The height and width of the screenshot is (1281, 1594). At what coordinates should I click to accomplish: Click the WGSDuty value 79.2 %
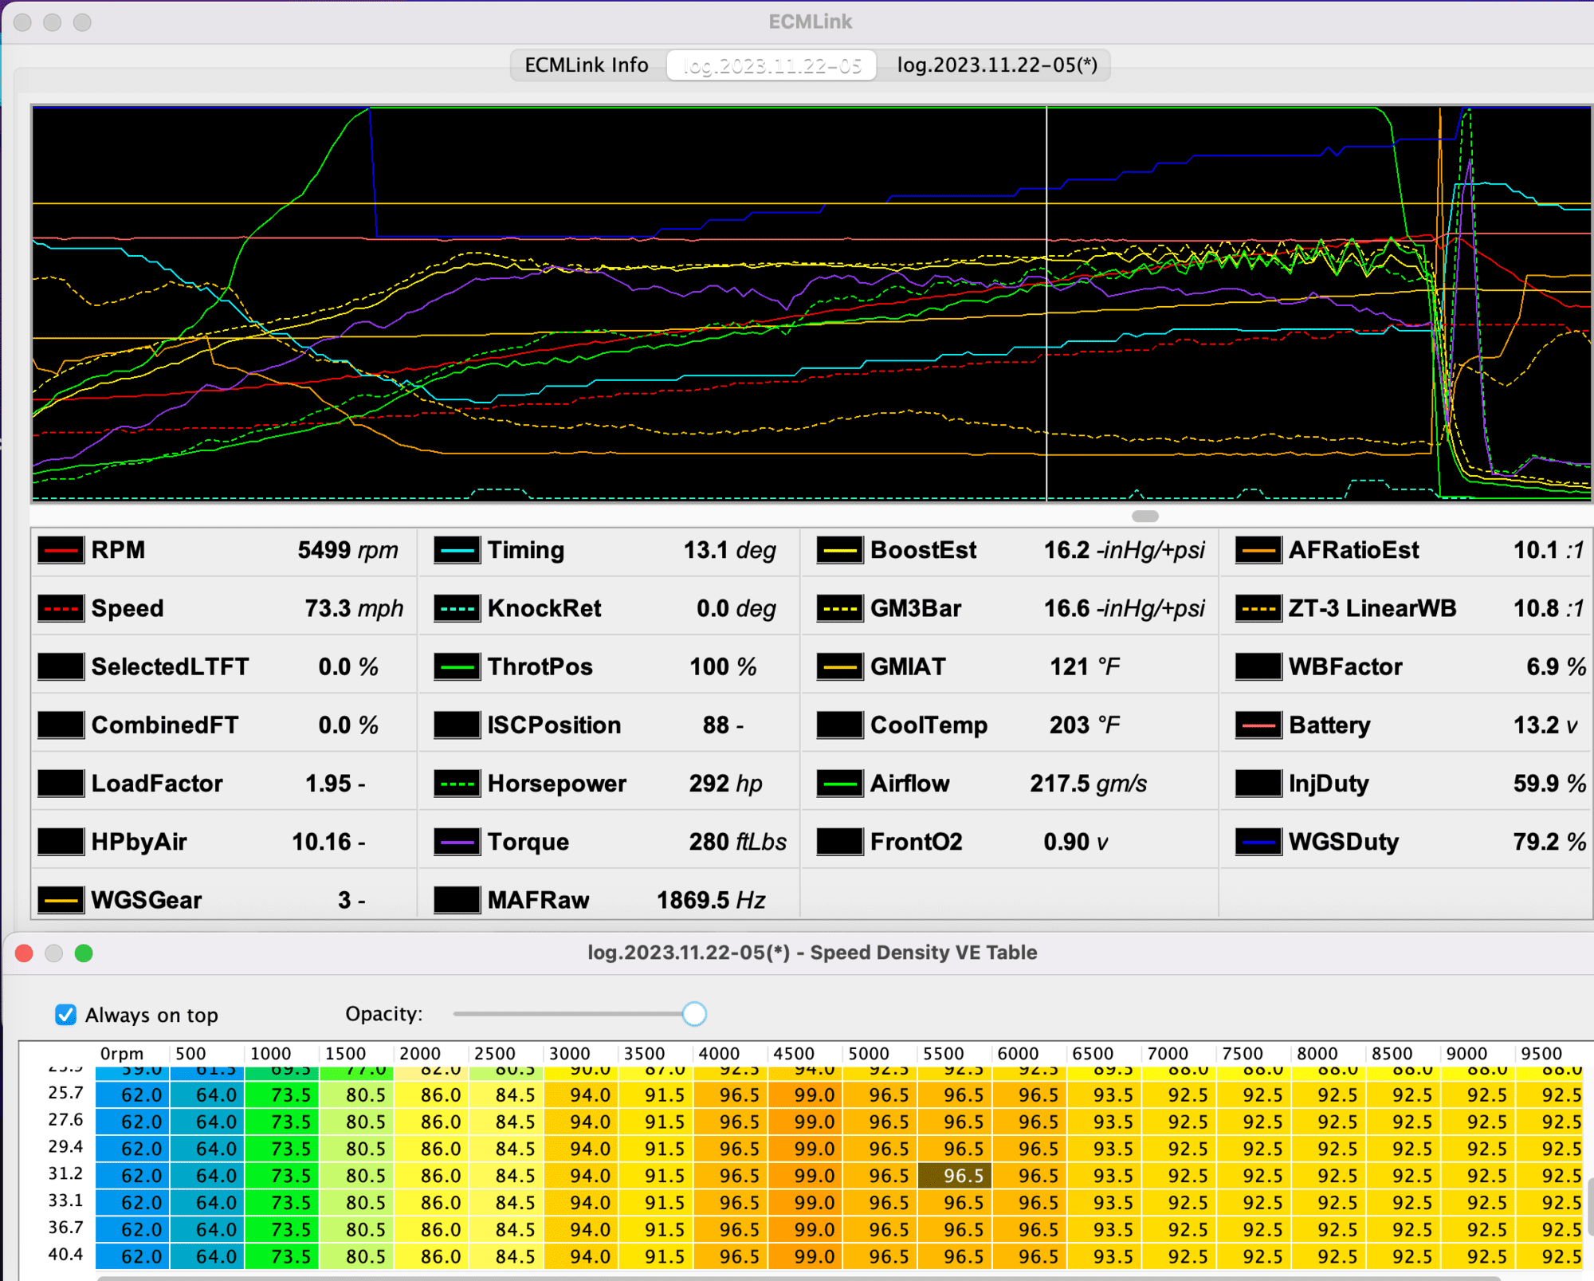[x=1549, y=842]
